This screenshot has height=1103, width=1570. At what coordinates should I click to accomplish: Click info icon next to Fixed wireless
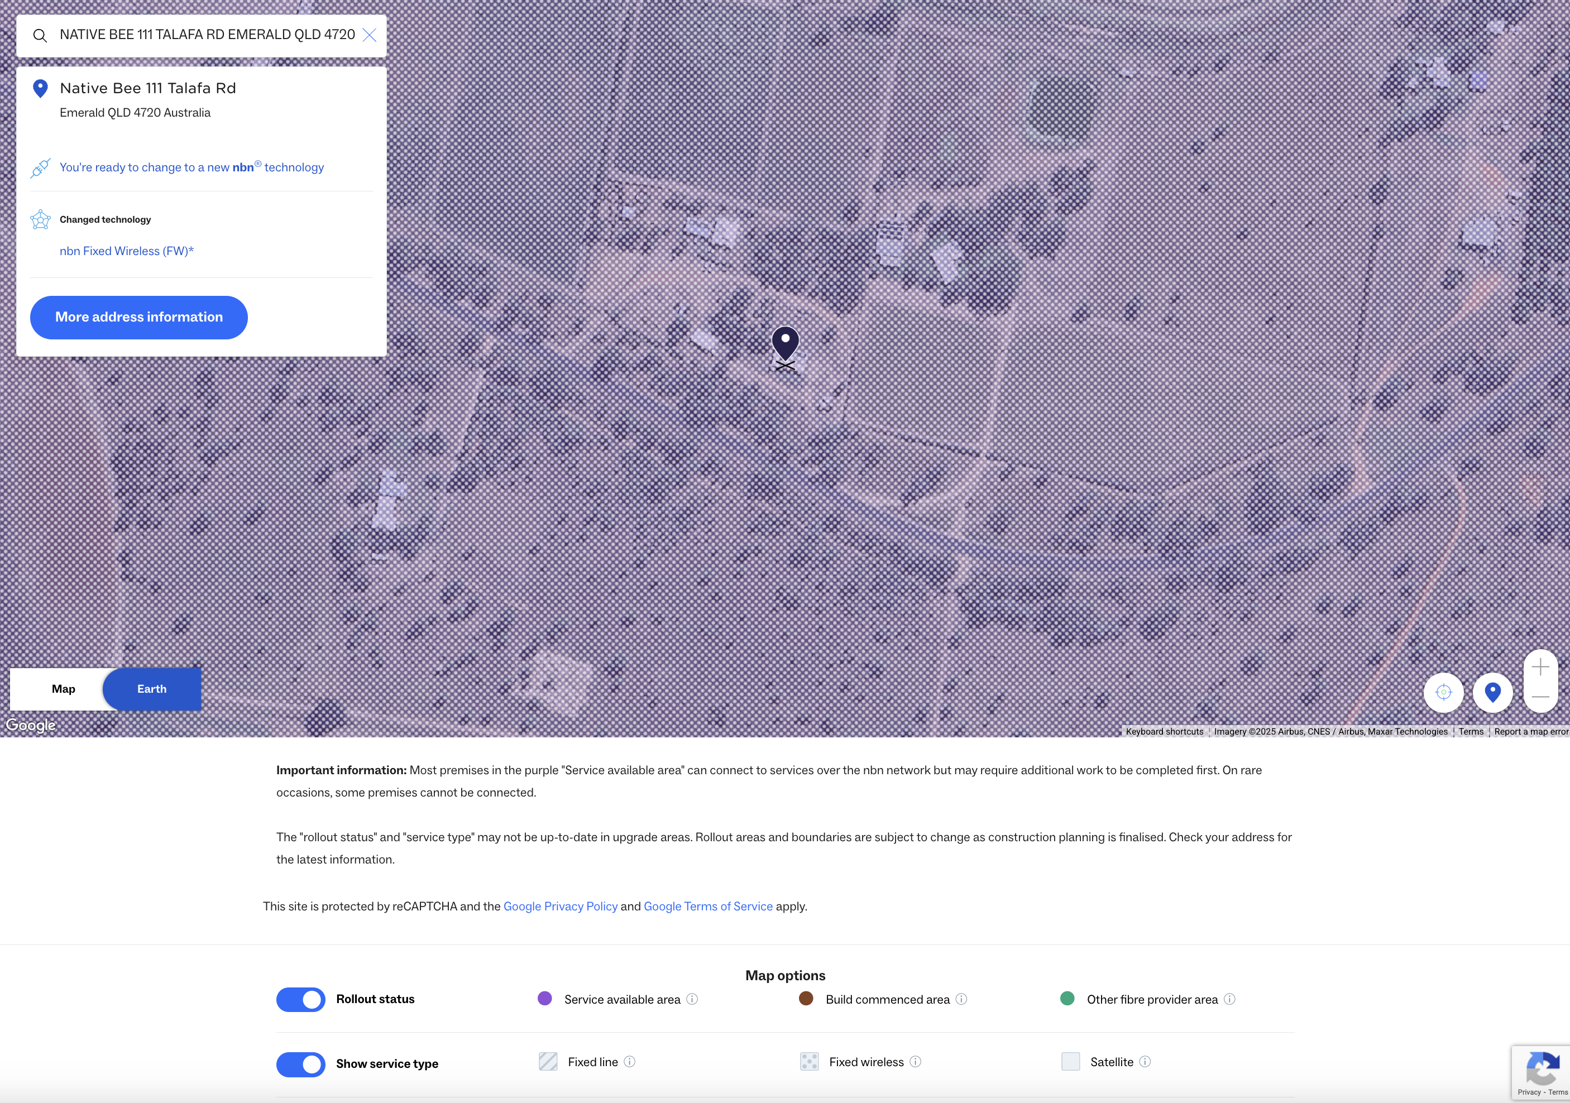916,1061
